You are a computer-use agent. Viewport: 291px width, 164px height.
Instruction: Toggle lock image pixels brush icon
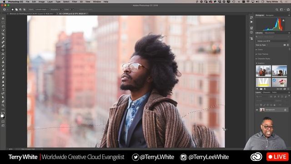(x=265, y=105)
